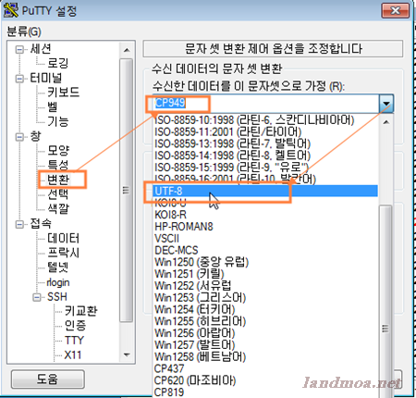Collapse the 창 tree node
Viewport: 416px width, 398px height.
19,137
